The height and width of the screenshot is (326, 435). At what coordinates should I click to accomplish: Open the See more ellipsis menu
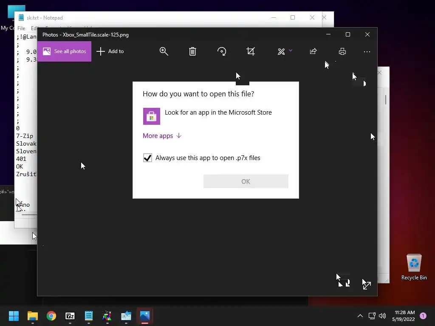coord(367,51)
